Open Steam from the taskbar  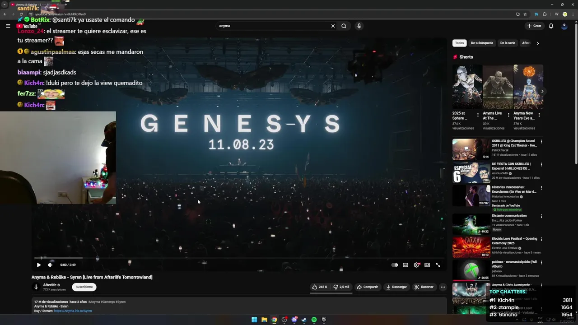pyautogui.click(x=304, y=320)
